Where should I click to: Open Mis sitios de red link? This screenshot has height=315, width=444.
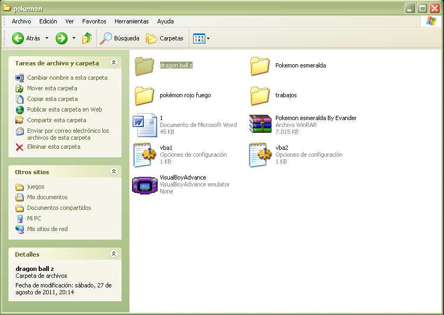[x=47, y=229]
